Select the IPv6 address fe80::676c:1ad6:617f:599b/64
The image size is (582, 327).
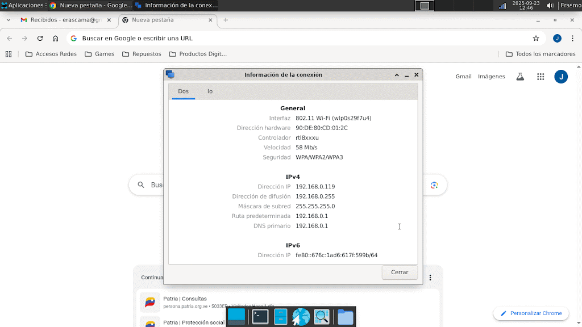click(336, 255)
